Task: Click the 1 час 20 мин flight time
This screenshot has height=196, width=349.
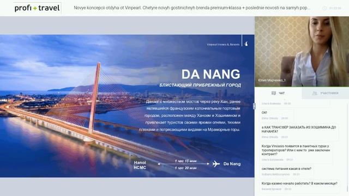Action: [185, 168]
